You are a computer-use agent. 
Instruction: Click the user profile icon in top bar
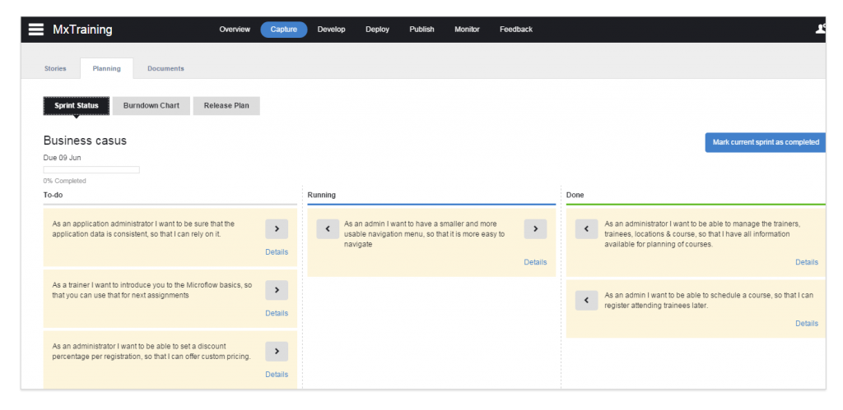pyautogui.click(x=820, y=29)
